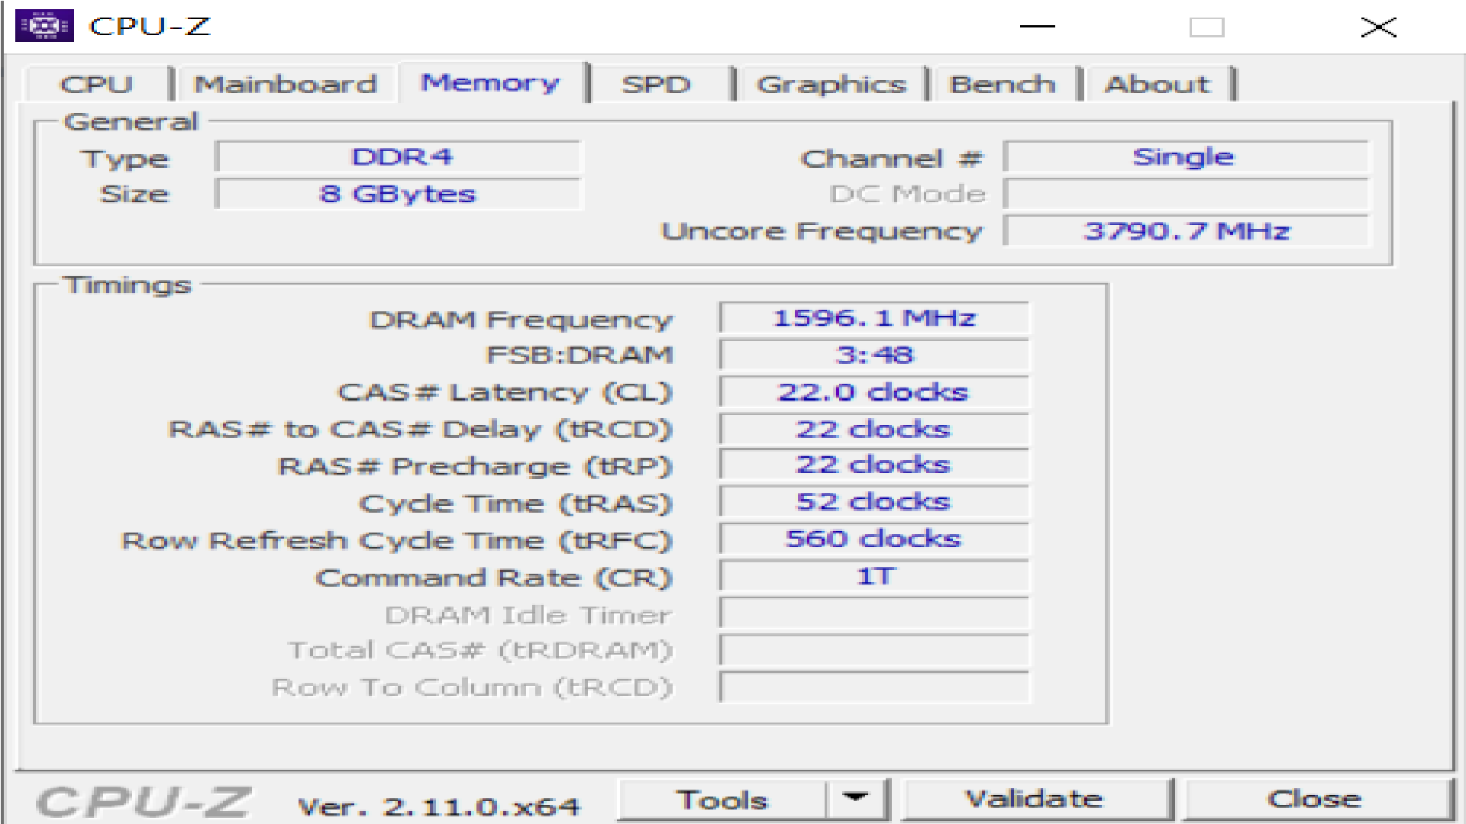Close window with the X icon
The image size is (1466, 824).
pos(1378,27)
